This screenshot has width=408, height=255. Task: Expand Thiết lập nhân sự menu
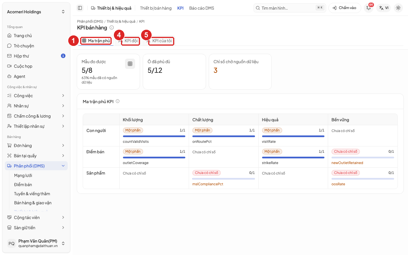pyautogui.click(x=36, y=126)
